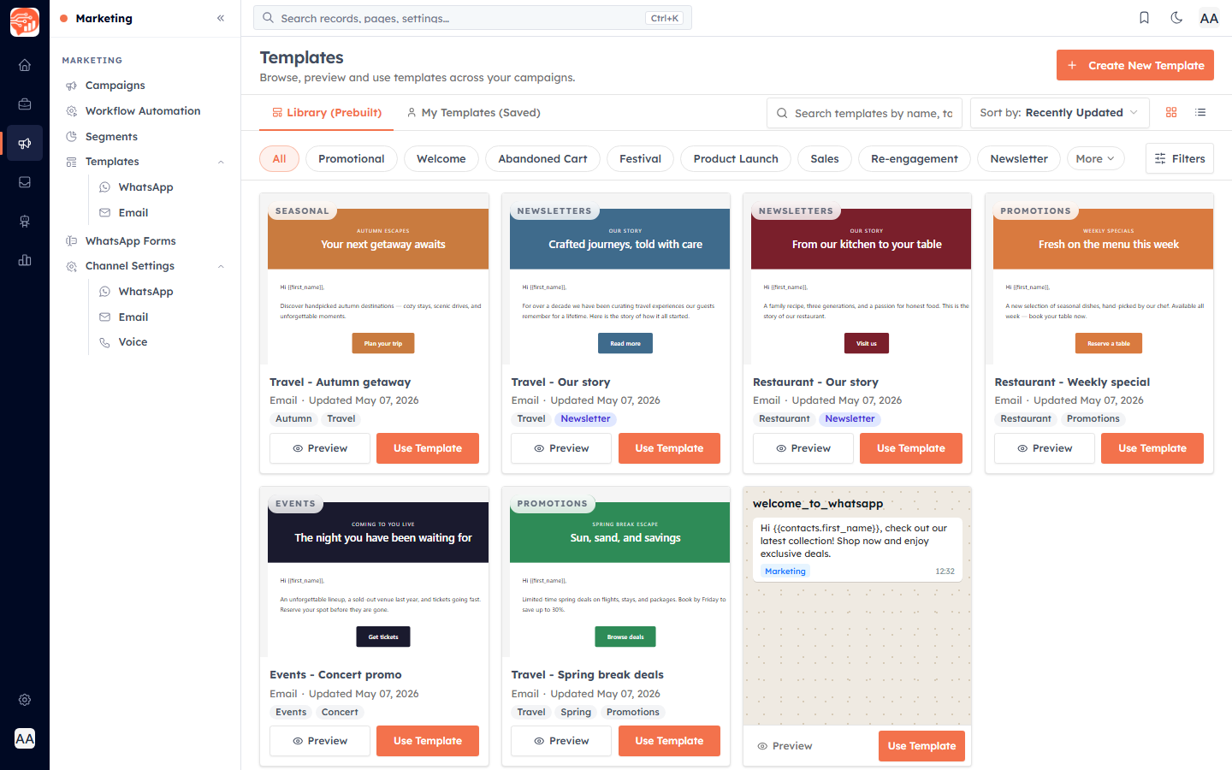Preview Restaurant - Our story template

coord(803,448)
